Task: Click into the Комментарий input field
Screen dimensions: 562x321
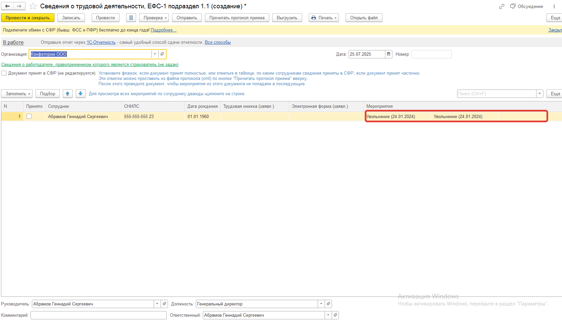Action: click(x=99, y=315)
